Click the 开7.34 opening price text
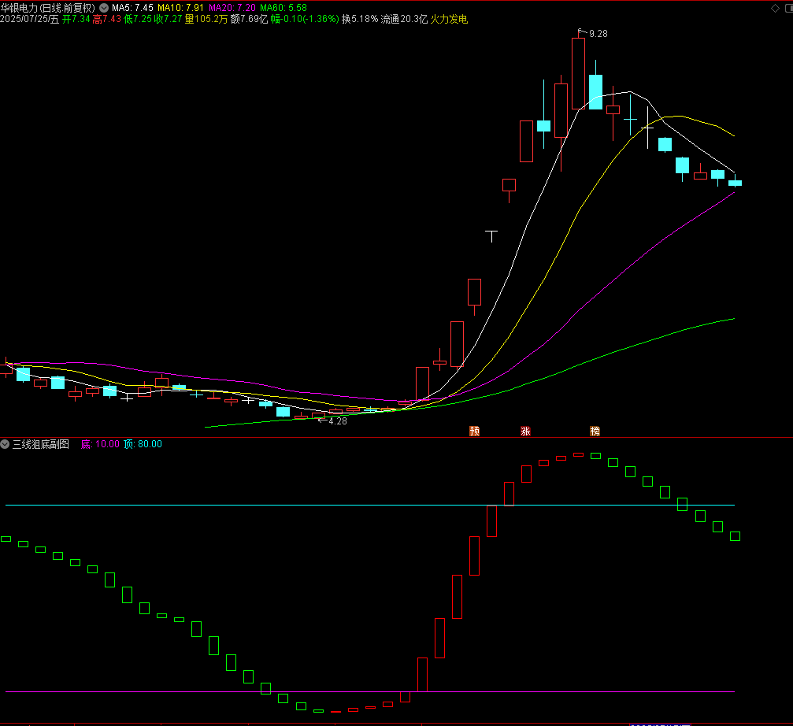The image size is (793, 726). (x=76, y=19)
